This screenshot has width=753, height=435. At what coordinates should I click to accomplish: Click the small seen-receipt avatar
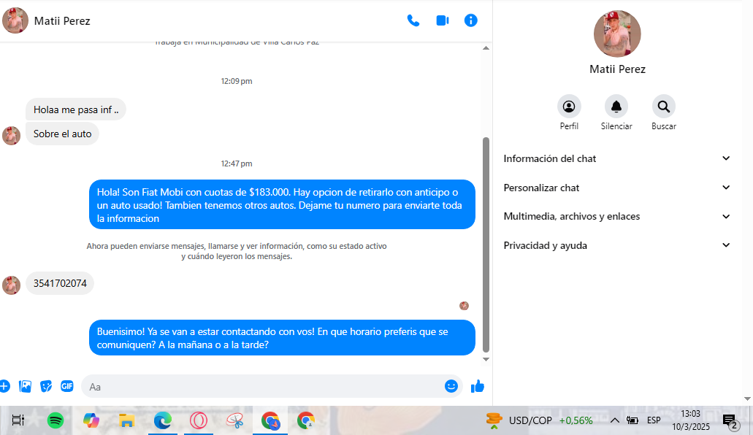coord(464,306)
